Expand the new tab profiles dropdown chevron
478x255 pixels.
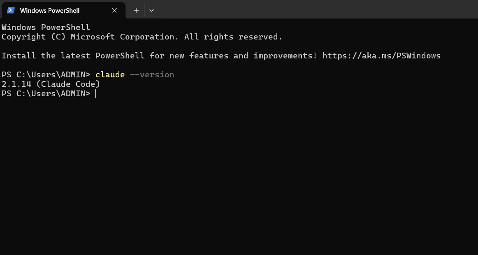click(151, 10)
